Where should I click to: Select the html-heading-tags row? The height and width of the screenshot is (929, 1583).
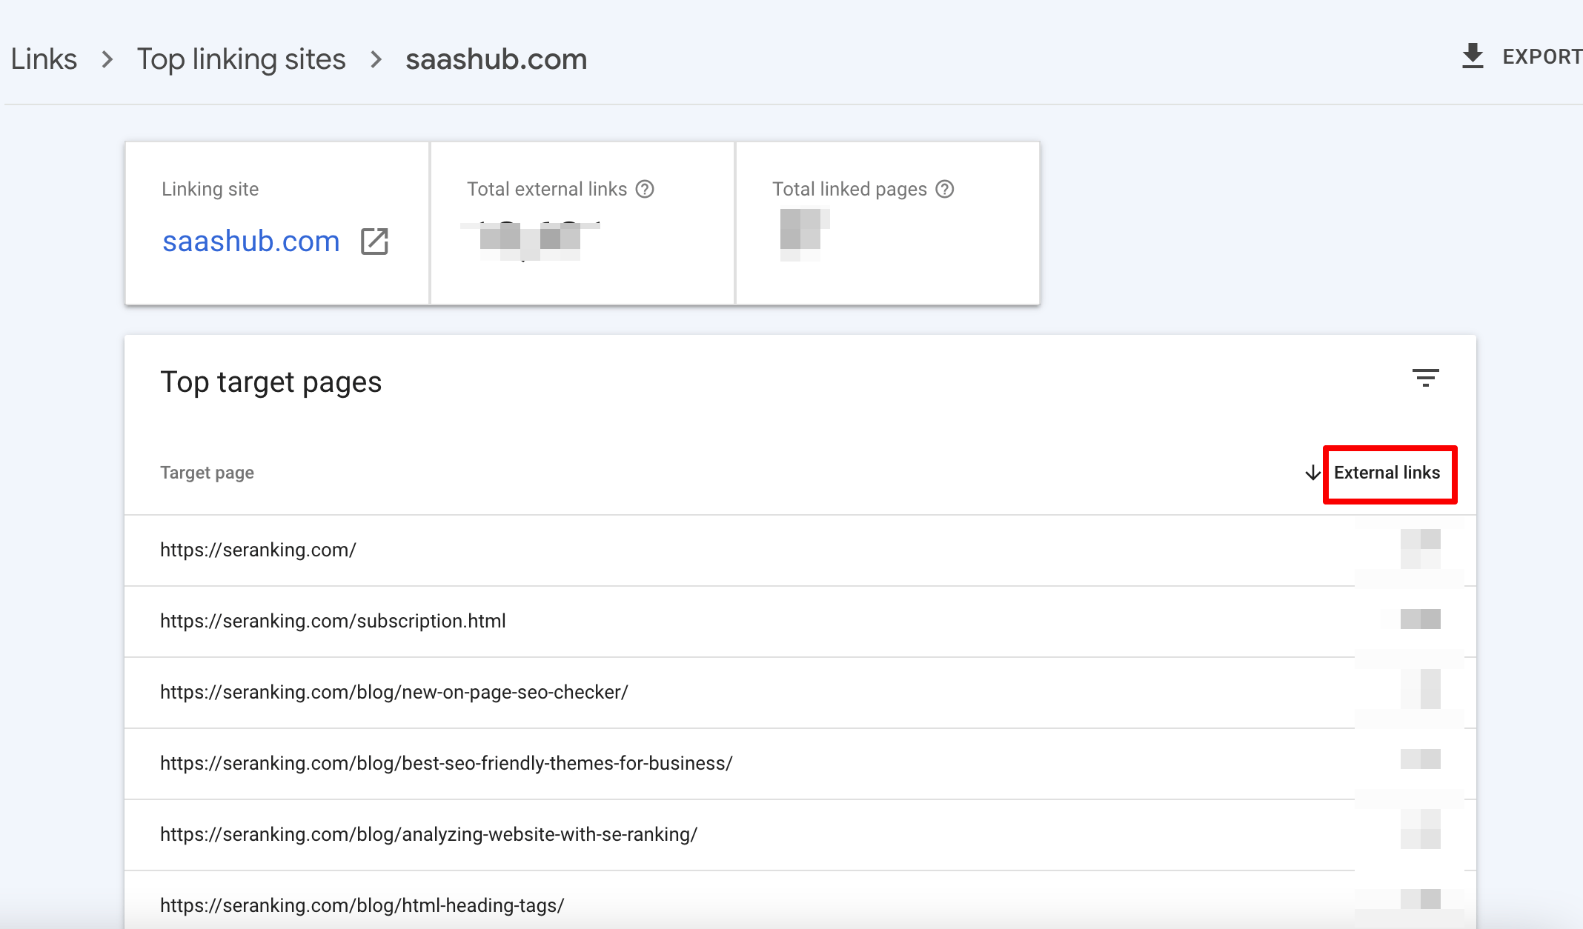(800, 900)
